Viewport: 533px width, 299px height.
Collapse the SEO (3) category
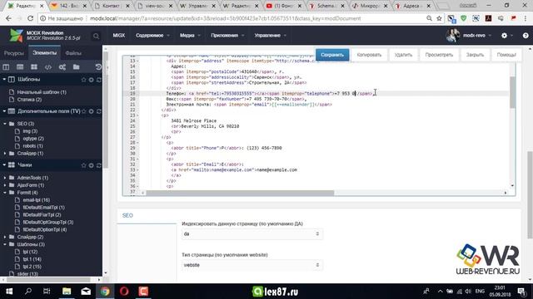coord(5,124)
